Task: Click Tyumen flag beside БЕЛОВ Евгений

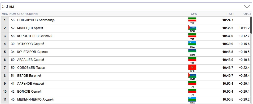Action: (x=192, y=75)
